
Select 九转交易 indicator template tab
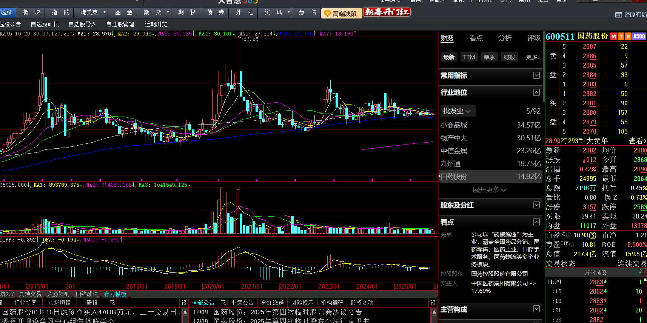click(30, 294)
